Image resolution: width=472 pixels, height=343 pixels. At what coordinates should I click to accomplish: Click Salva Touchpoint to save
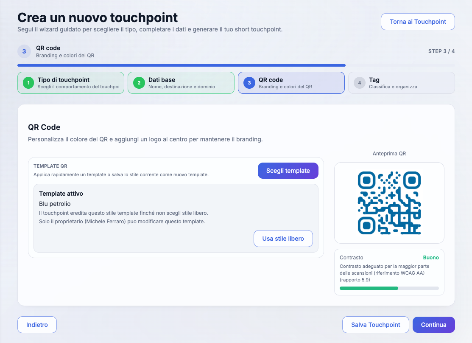click(x=375, y=325)
